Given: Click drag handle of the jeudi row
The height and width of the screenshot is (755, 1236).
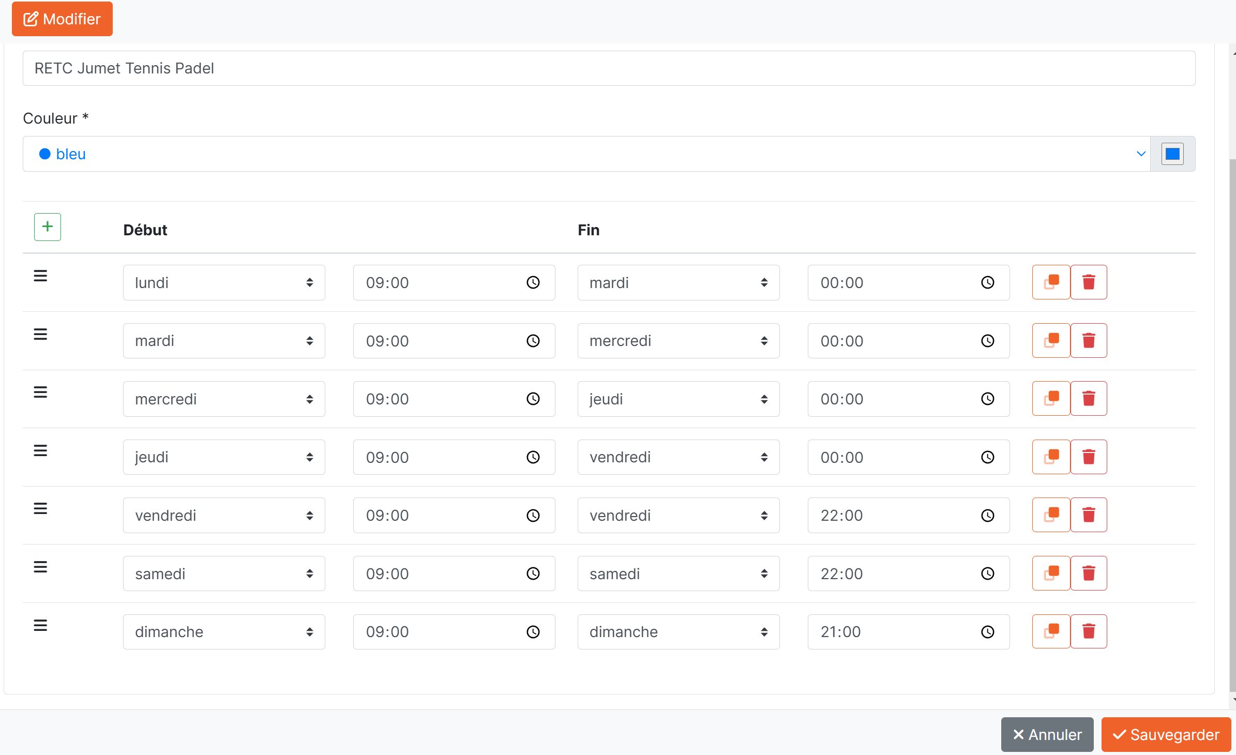Looking at the screenshot, I should [x=40, y=451].
